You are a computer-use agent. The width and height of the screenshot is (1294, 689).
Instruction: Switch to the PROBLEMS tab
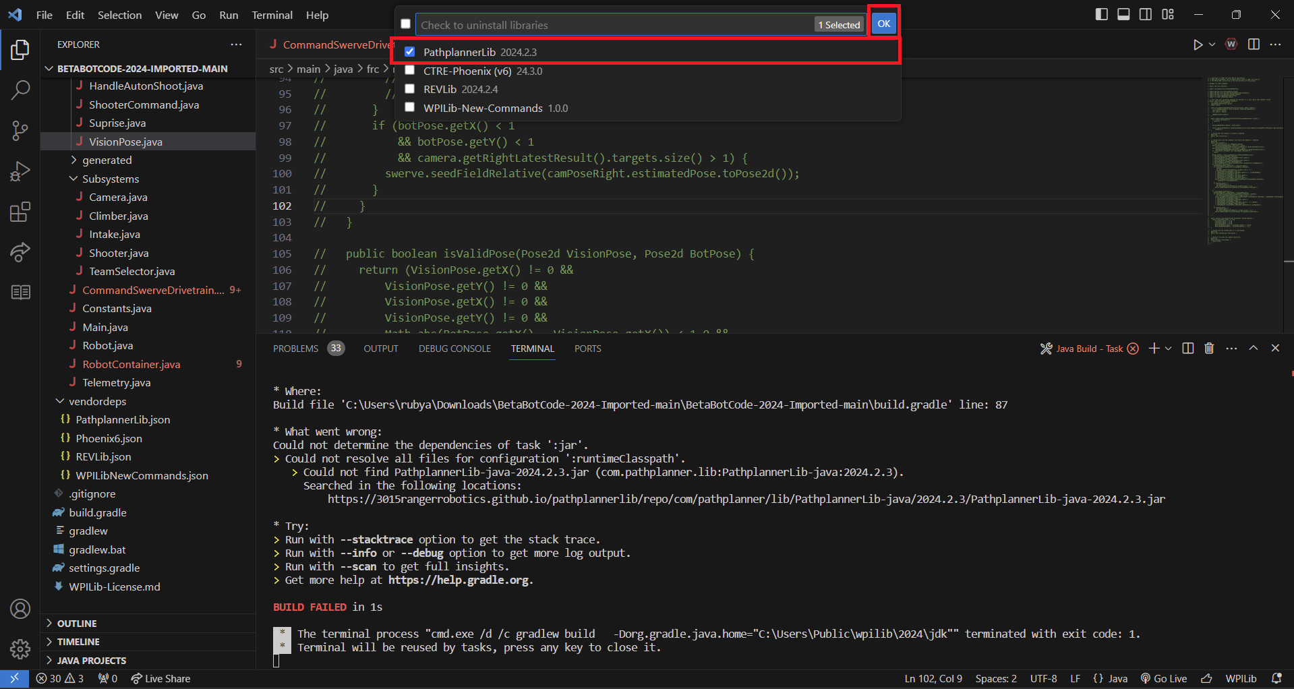coord(295,349)
